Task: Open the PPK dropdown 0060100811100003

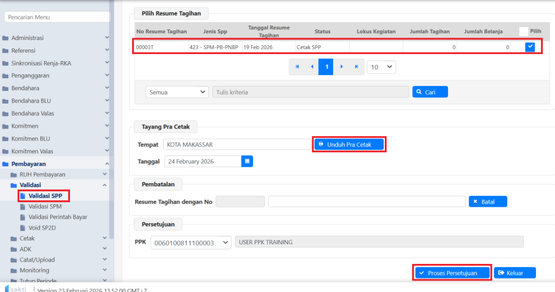Action: coord(191,242)
